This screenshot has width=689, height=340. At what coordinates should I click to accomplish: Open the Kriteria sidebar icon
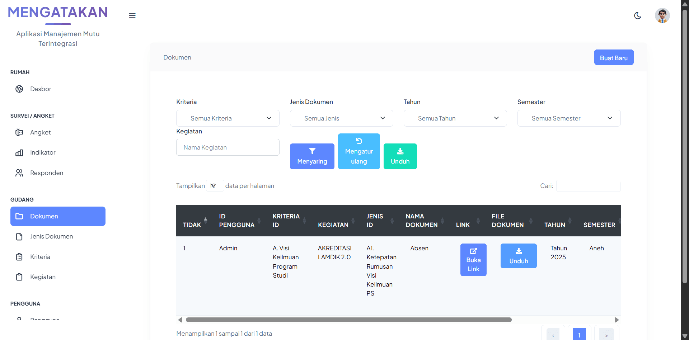pos(19,257)
